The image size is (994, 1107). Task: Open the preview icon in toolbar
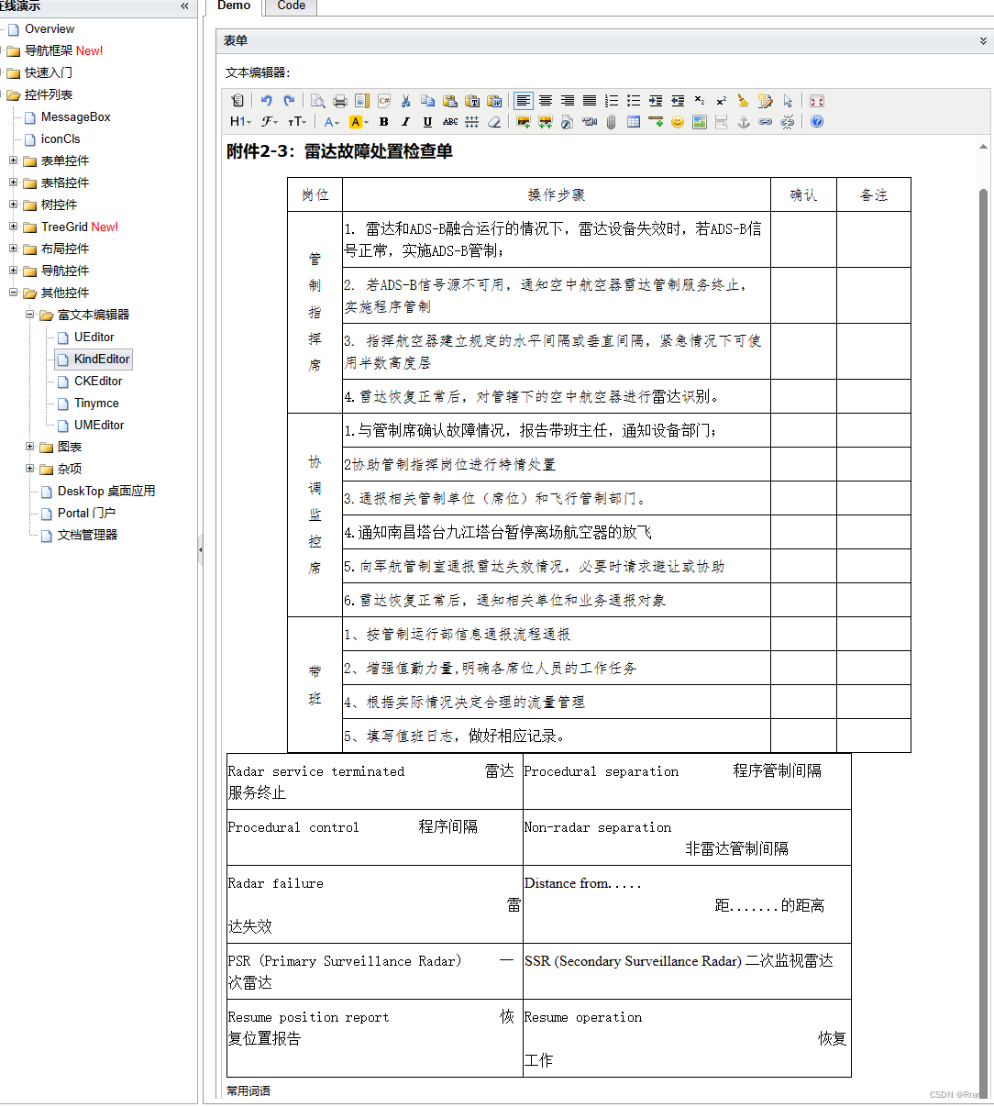coord(317,101)
